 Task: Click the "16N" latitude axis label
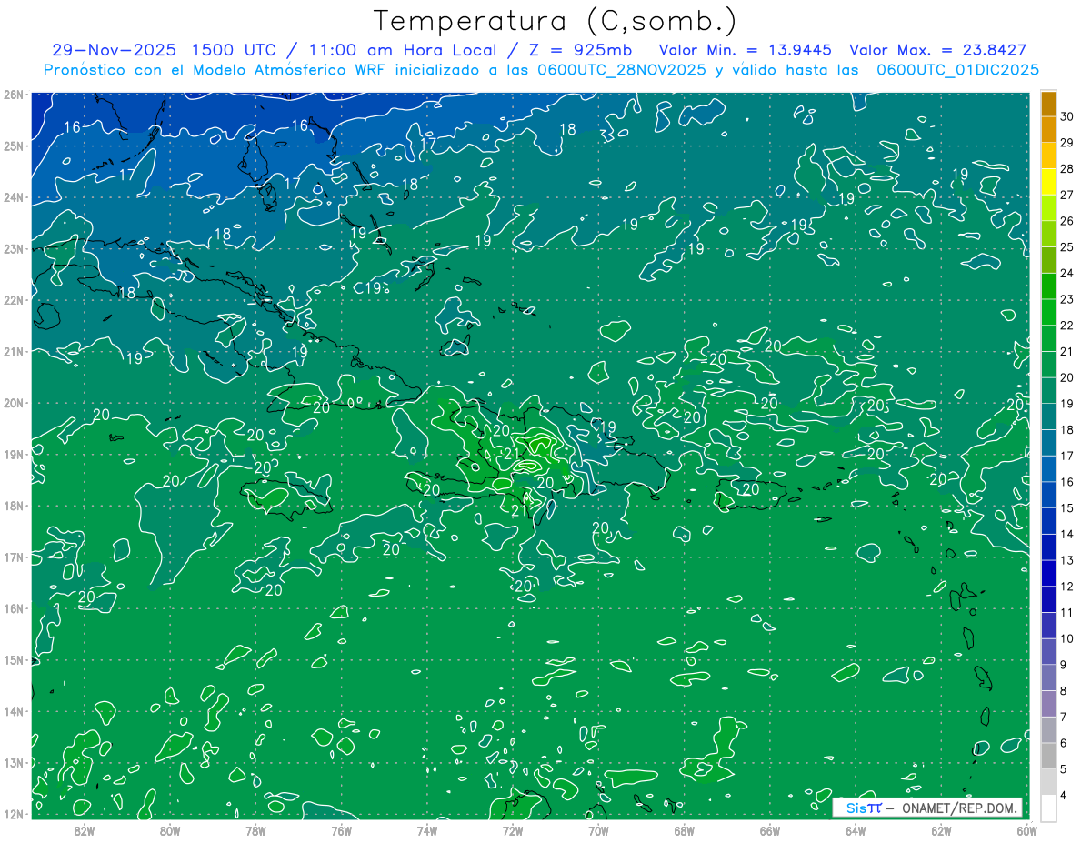coord(14,608)
